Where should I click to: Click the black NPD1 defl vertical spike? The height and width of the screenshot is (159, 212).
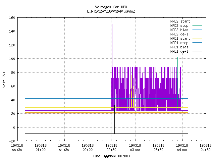(x=114, y=105)
